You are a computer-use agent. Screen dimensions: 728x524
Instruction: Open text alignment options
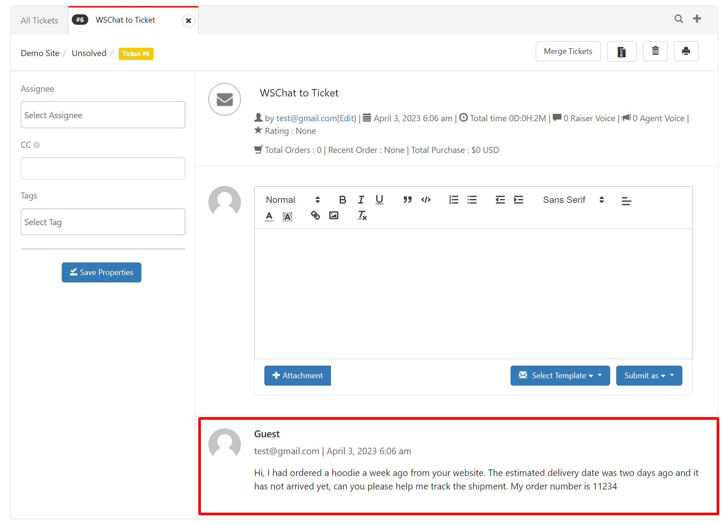[x=626, y=201]
